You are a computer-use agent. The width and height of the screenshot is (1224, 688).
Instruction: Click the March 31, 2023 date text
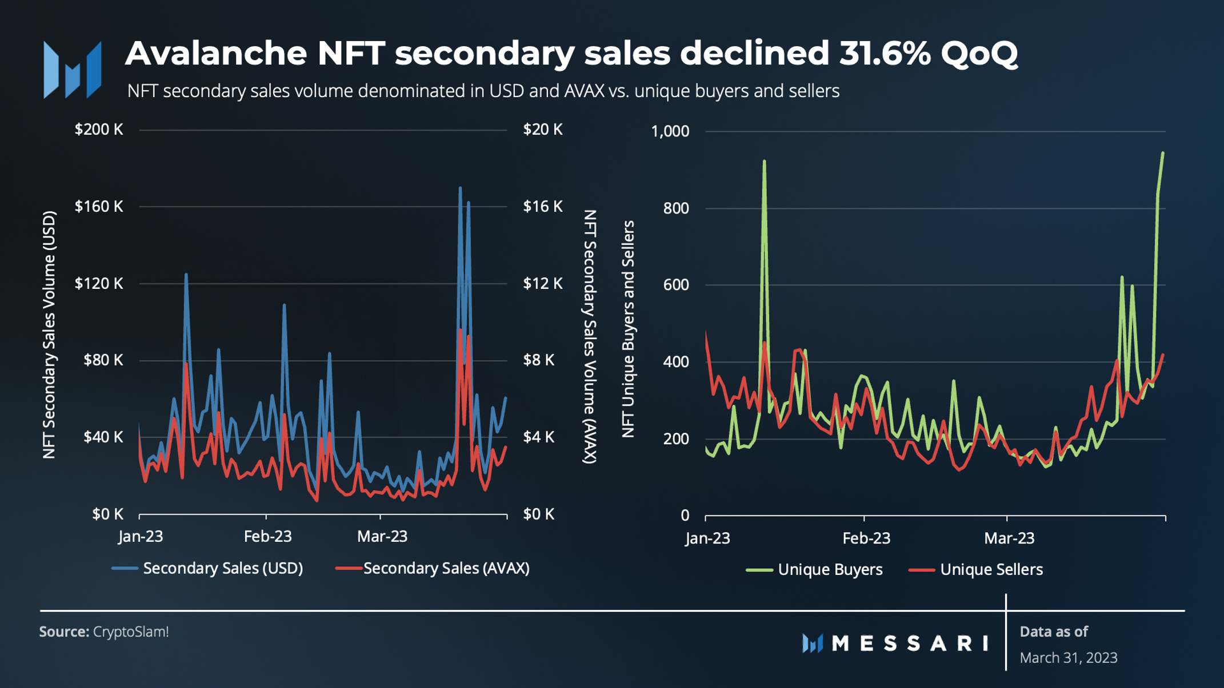[1069, 658]
